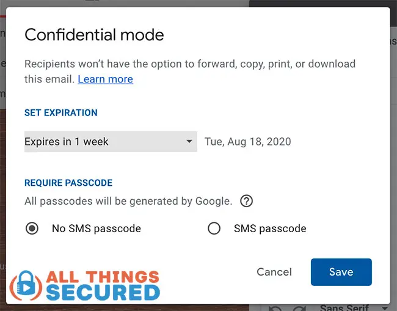This screenshot has width=397, height=311.
Task: Click the 'All passcodes will be generated' text
Action: coord(128,201)
